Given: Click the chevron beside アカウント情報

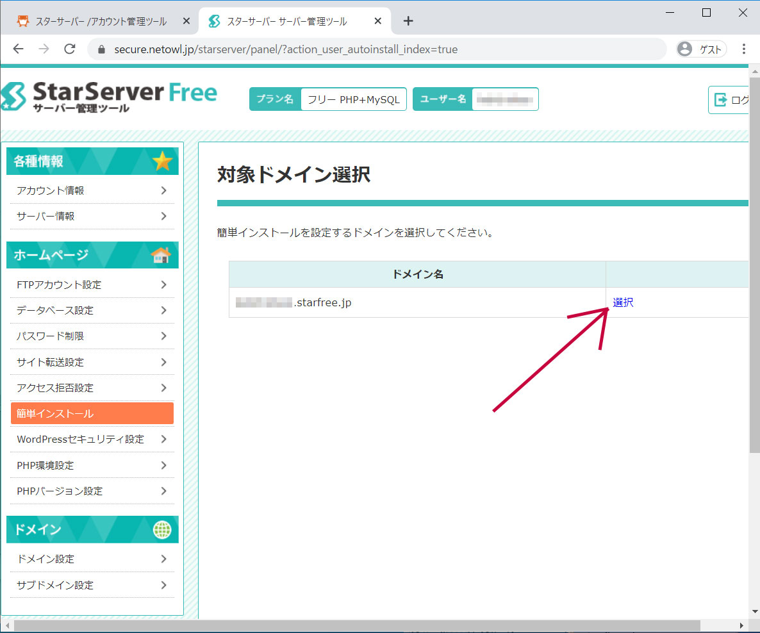Looking at the screenshot, I should coord(164,190).
